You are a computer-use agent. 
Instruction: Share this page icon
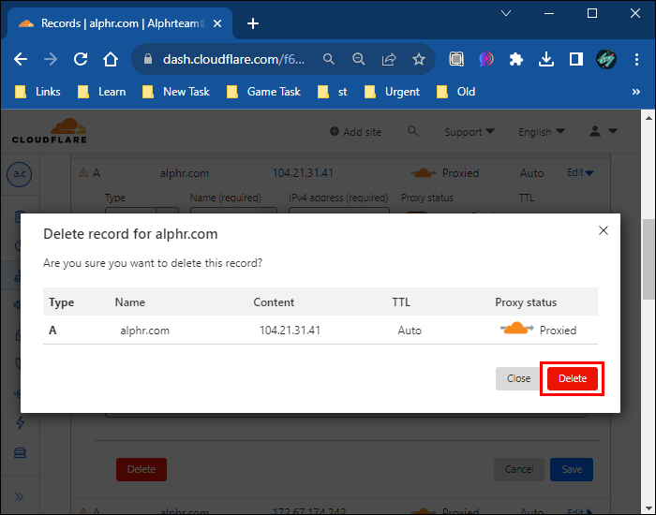(x=389, y=59)
